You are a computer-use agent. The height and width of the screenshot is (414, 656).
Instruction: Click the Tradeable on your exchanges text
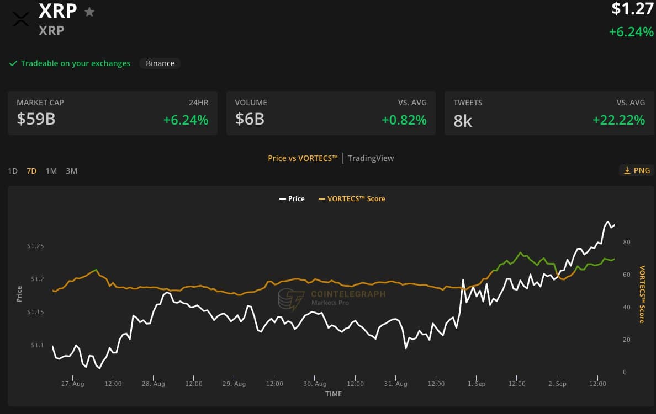(x=75, y=63)
